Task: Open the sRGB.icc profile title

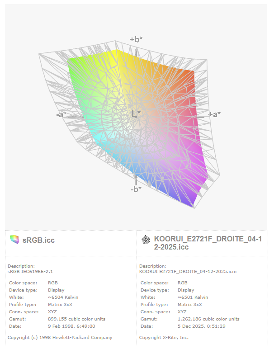Action: [x=38, y=240]
